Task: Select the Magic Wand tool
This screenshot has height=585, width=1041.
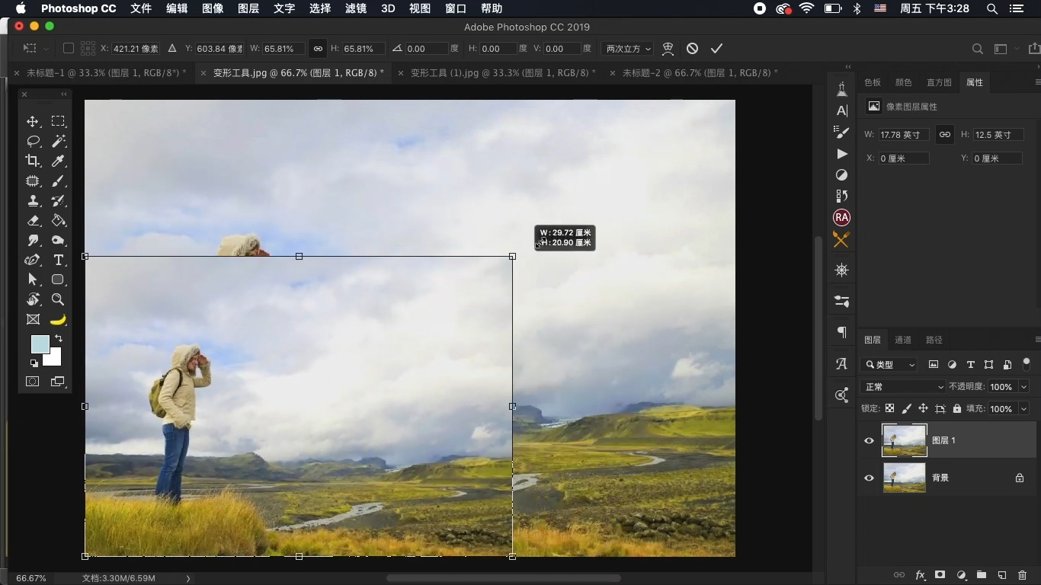Action: [58, 141]
